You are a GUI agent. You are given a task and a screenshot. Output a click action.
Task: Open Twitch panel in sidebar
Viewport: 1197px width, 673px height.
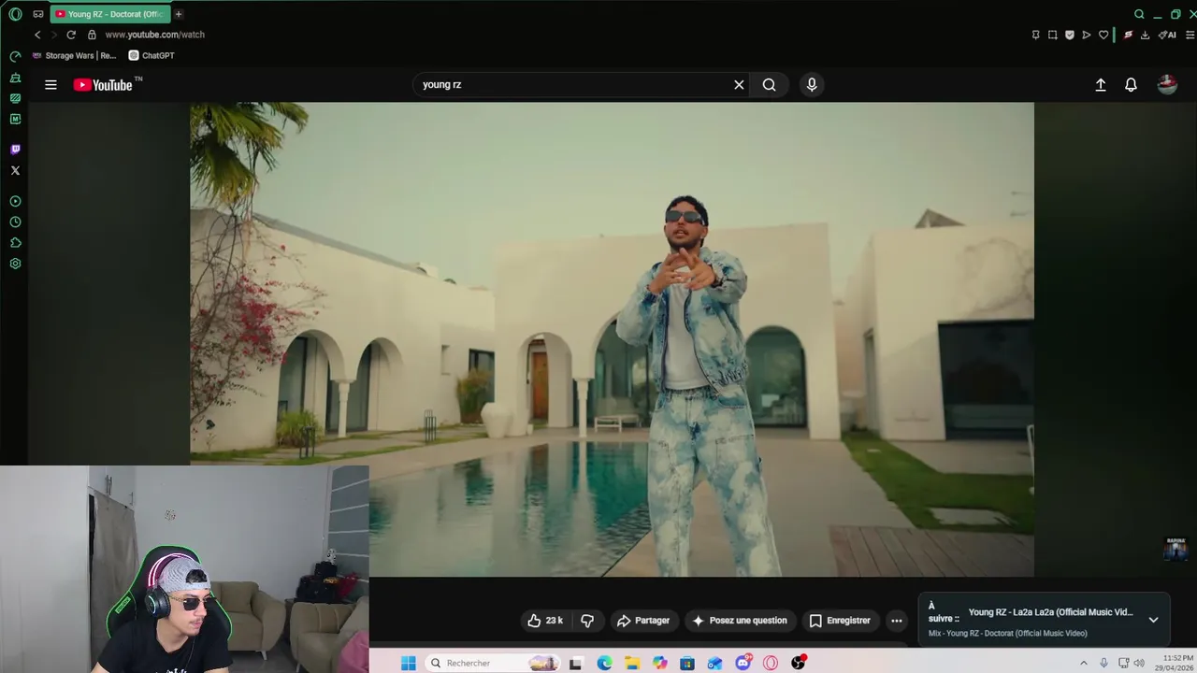coord(15,150)
